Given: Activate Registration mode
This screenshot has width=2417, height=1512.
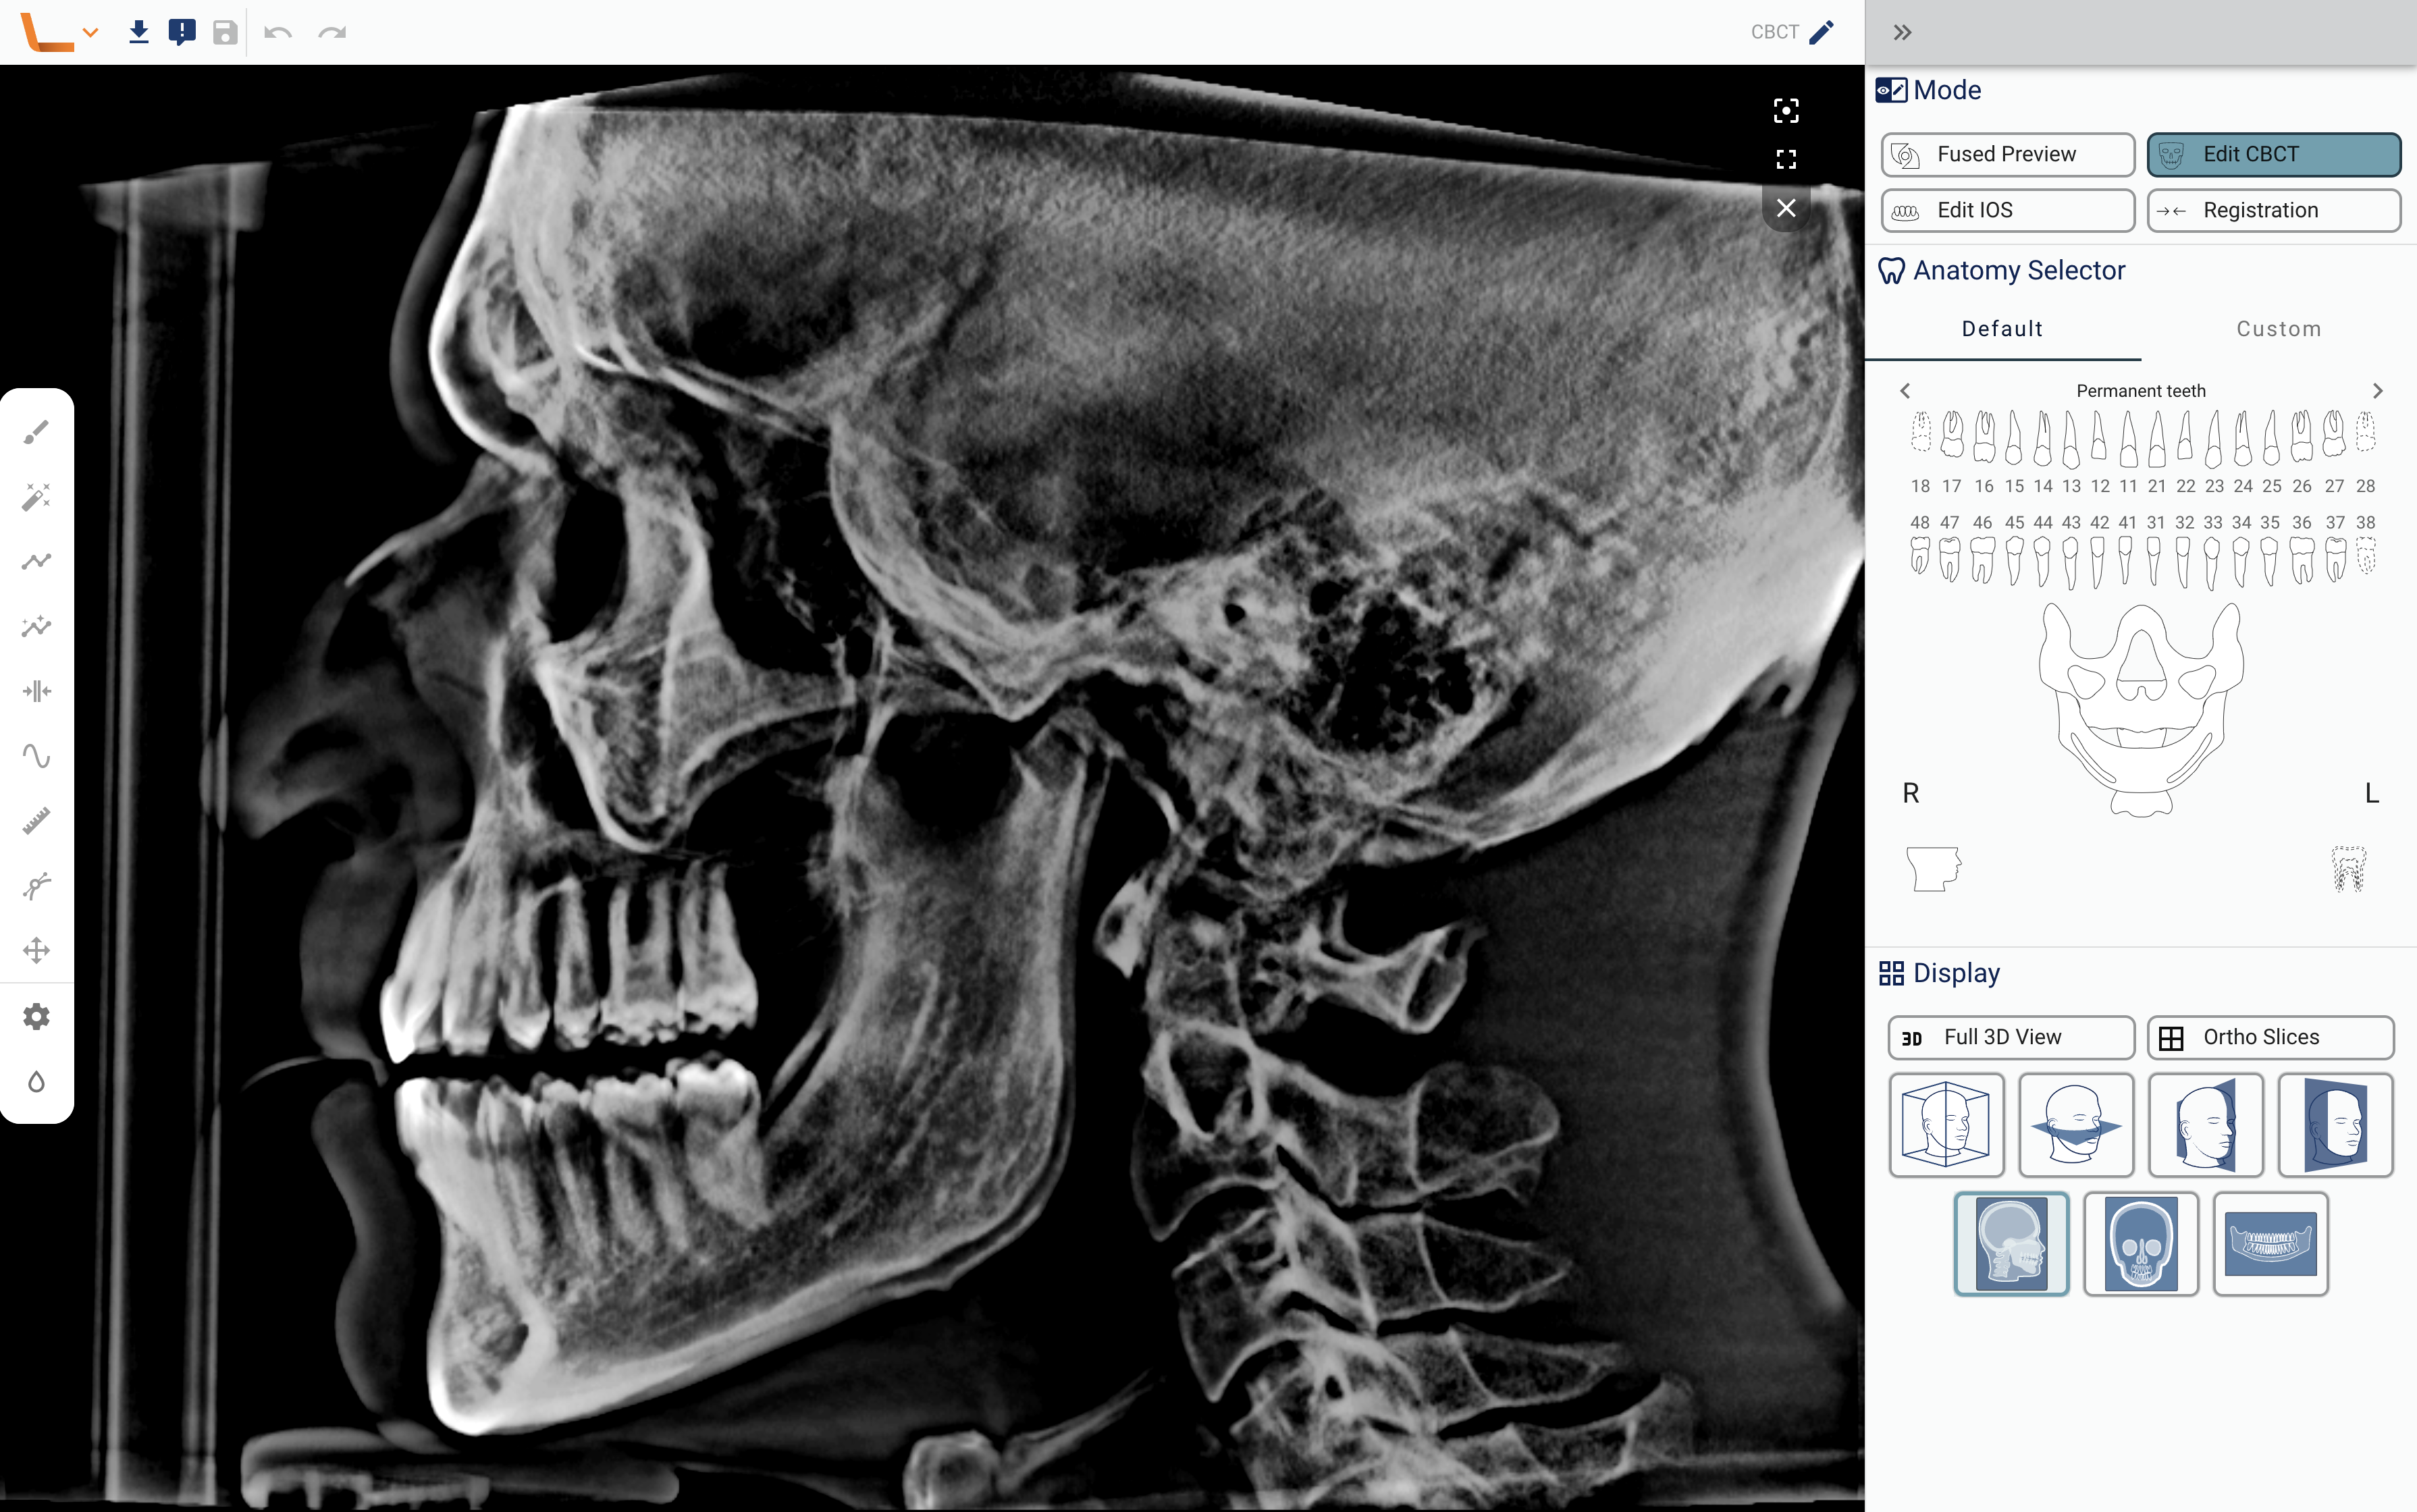Looking at the screenshot, I should (x=2273, y=210).
